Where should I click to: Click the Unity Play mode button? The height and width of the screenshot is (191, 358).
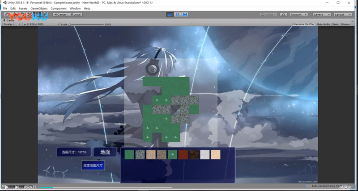tap(170, 15)
